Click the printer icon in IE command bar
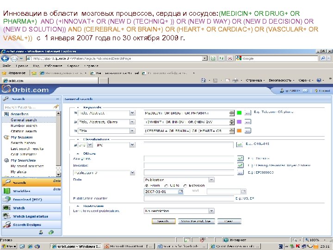 (235, 81)
